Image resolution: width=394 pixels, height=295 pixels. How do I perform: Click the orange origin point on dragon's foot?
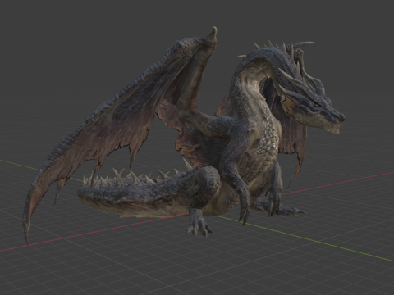199,211
